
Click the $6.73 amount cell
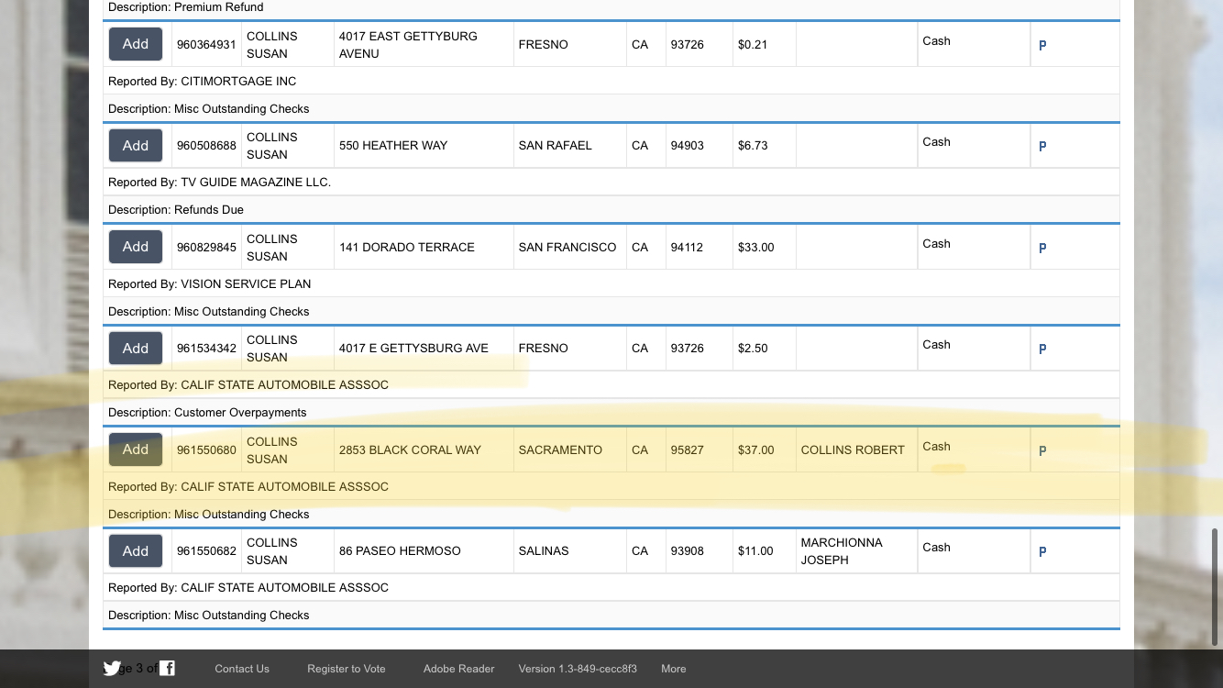pos(765,146)
